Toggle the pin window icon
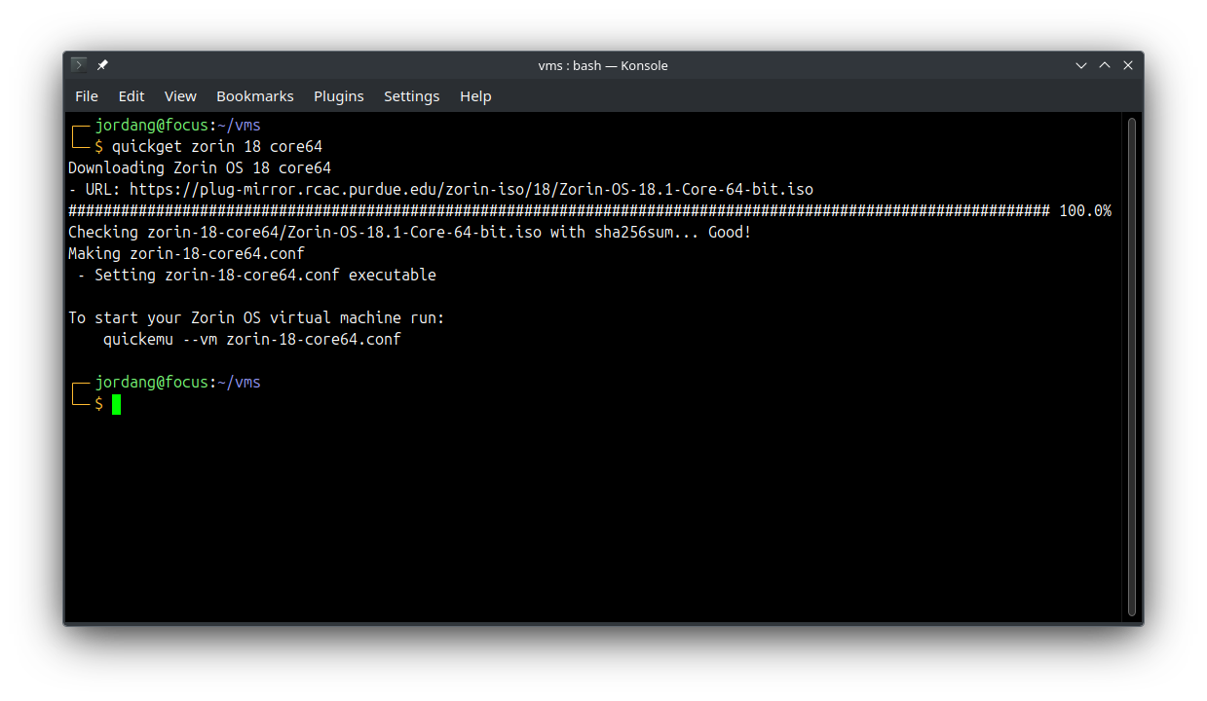The height and width of the screenshot is (701, 1207). (102, 65)
